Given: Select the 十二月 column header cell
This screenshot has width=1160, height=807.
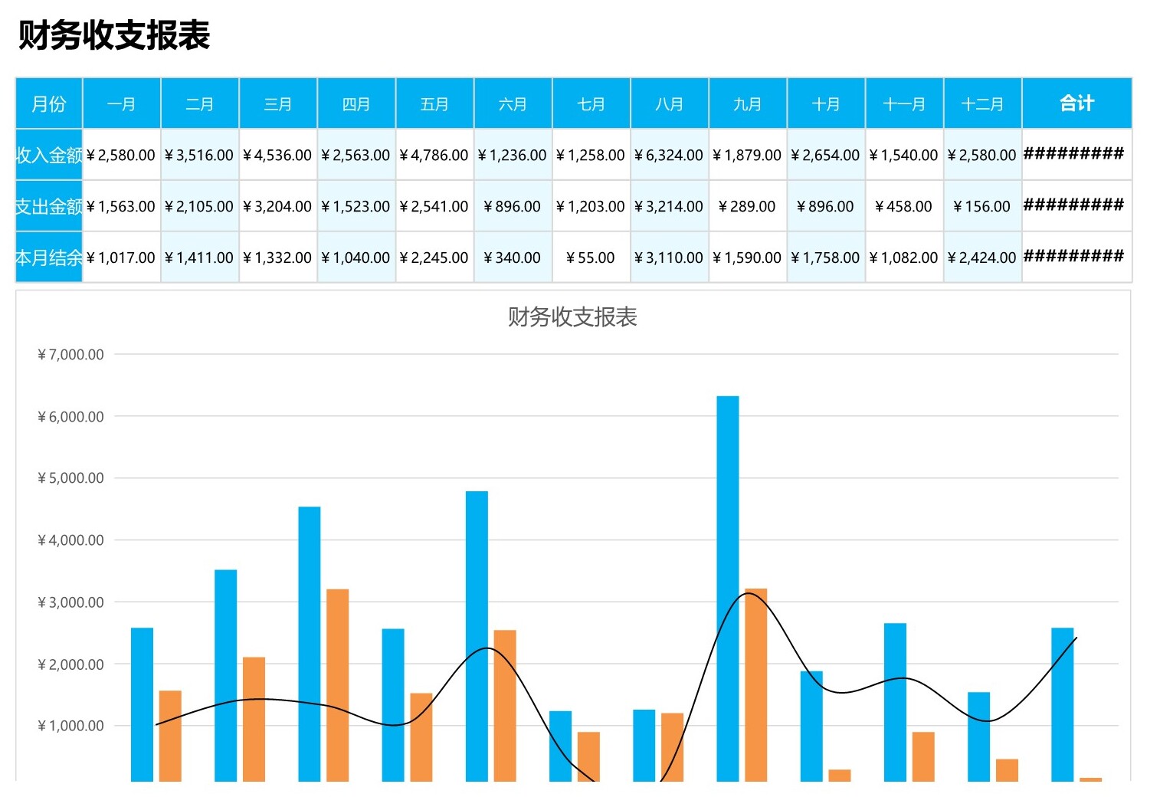Looking at the screenshot, I should (x=982, y=103).
